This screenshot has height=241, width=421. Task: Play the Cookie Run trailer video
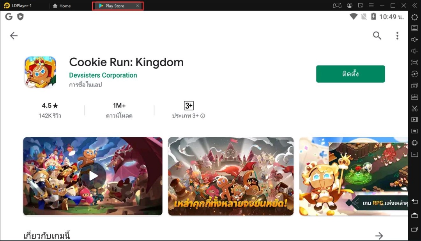[x=93, y=176]
